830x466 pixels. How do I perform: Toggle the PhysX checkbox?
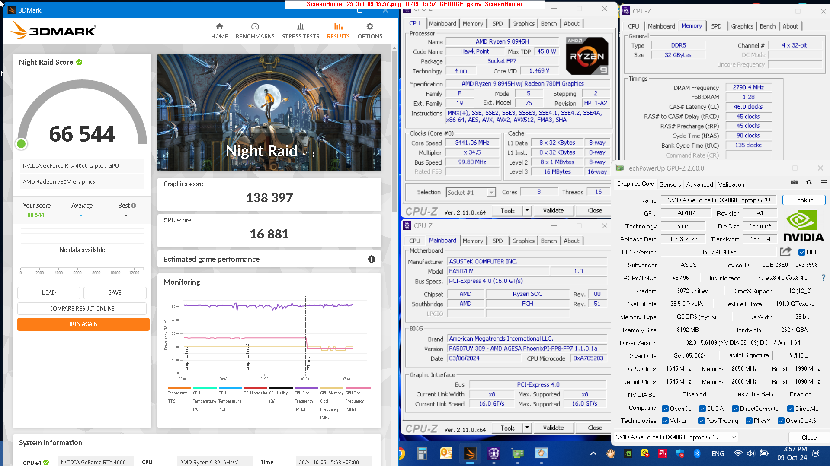click(749, 421)
